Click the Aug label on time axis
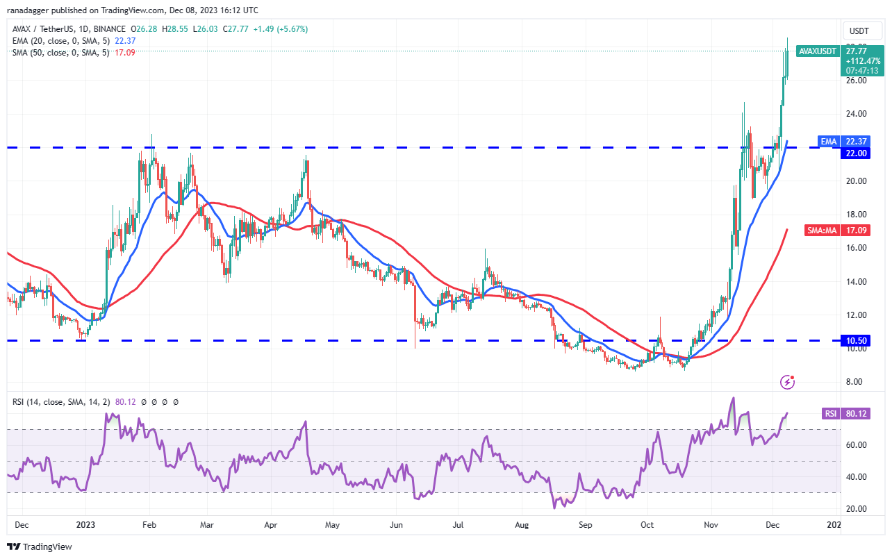Screen dimensions: 892x559 coord(522,524)
